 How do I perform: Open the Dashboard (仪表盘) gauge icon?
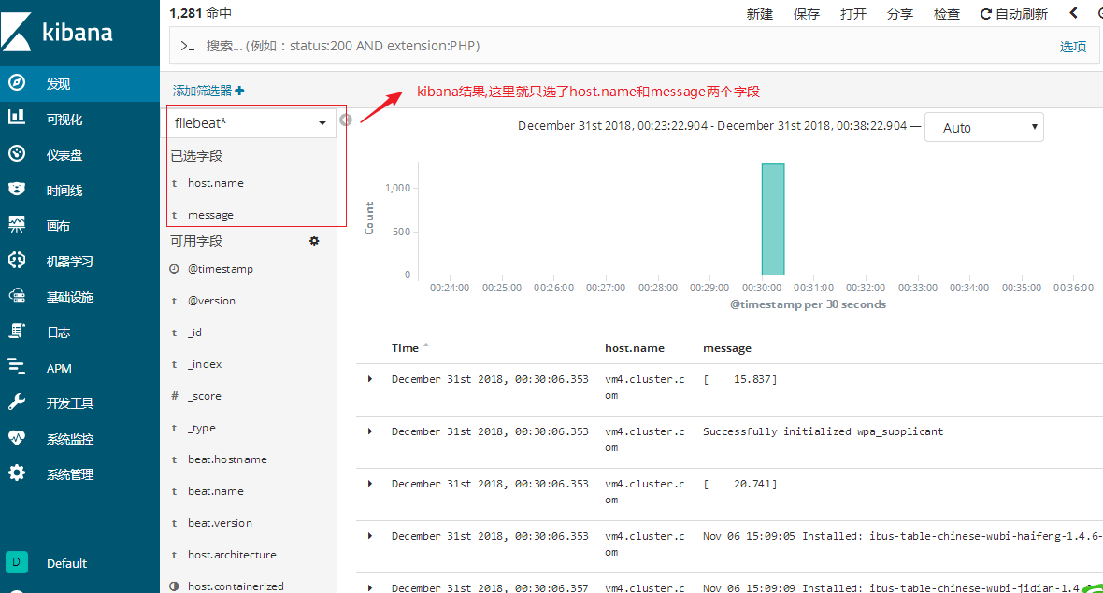(x=17, y=154)
